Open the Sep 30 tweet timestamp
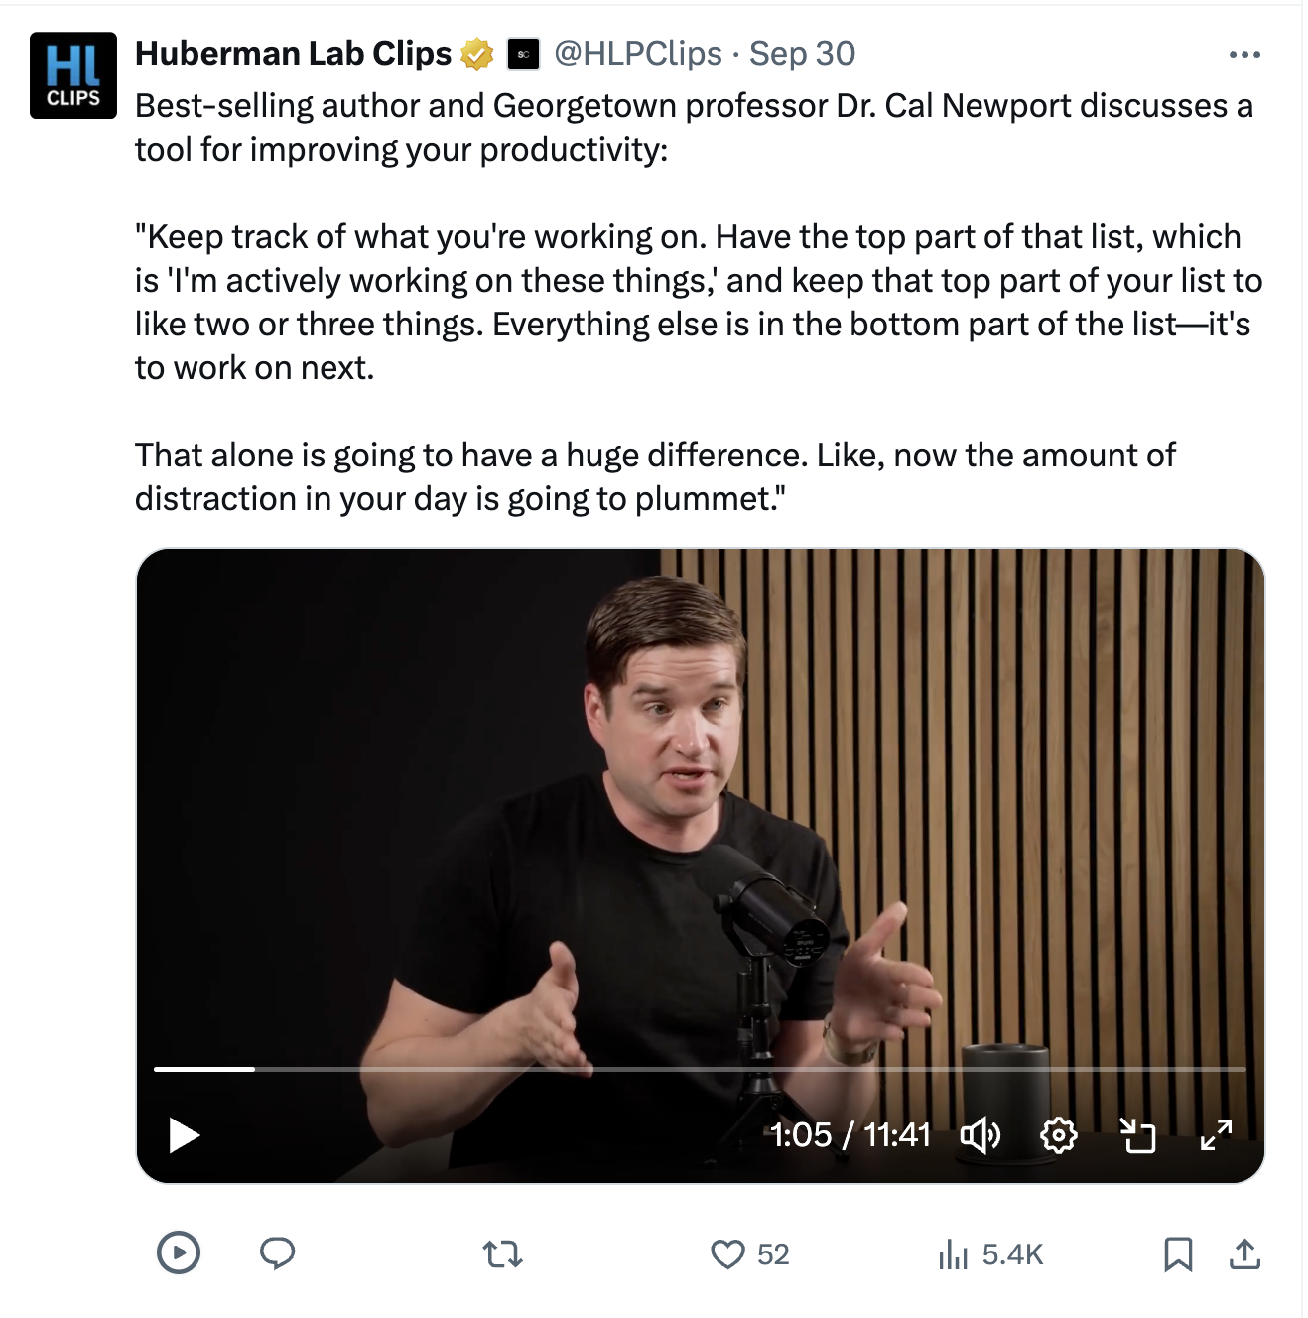This screenshot has width=1308, height=1318. [802, 54]
